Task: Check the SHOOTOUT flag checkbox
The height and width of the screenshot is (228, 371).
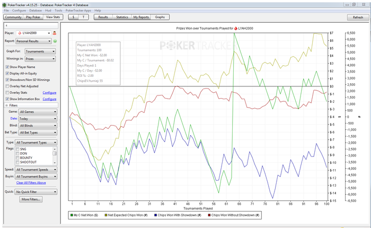Action: pyautogui.click(x=17, y=162)
